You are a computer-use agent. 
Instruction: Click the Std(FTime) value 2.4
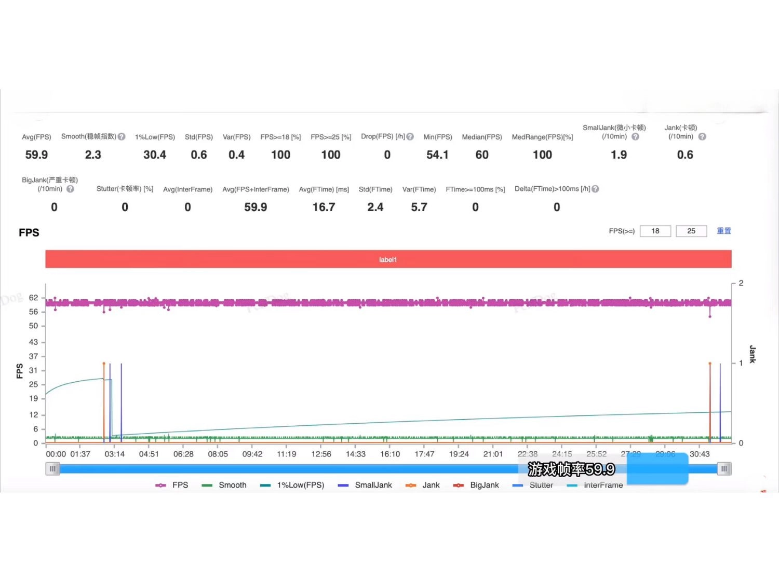(x=375, y=207)
